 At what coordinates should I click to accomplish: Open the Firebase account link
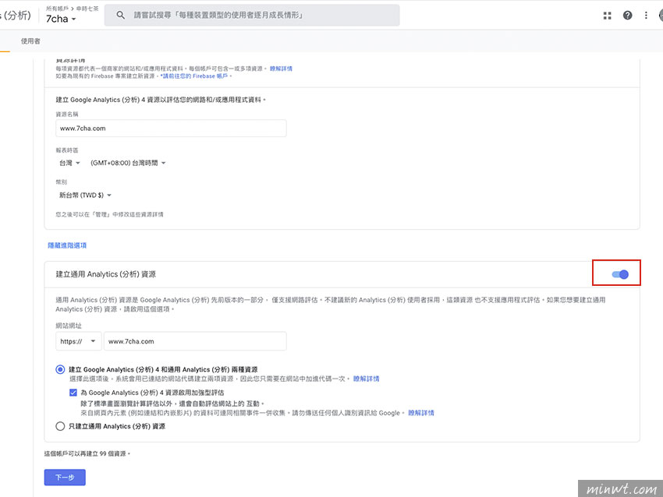pyautogui.click(x=195, y=76)
